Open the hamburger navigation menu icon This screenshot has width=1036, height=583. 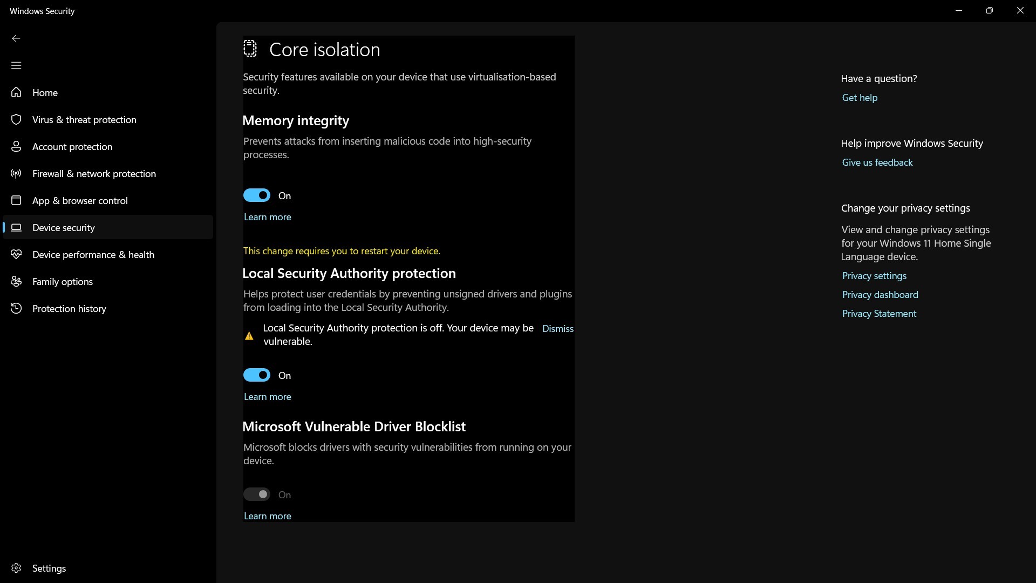[x=16, y=65]
